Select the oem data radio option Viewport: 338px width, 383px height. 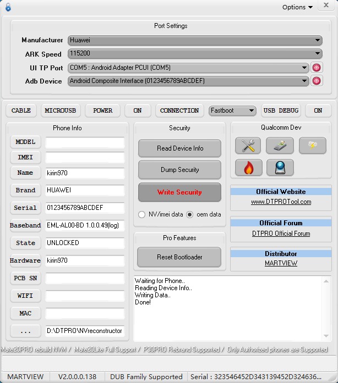(x=190, y=214)
